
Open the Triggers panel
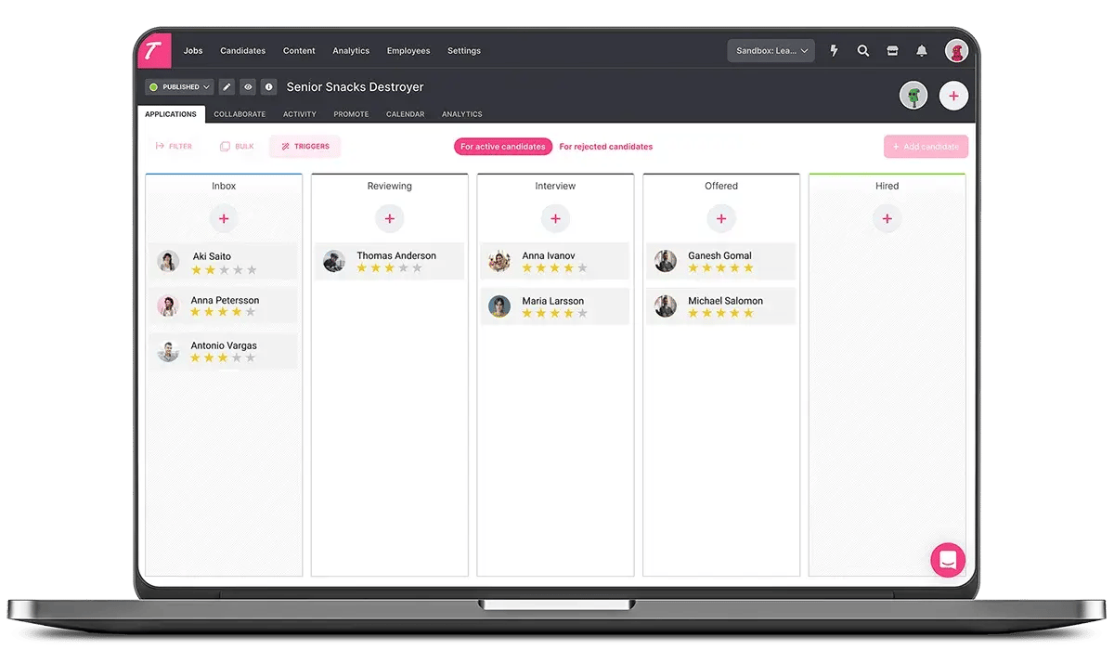[304, 147]
